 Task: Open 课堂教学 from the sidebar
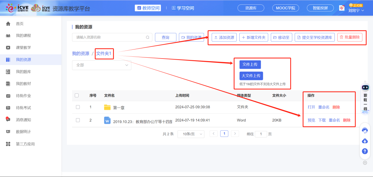pos(8,47)
